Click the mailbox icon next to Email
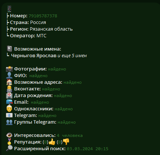 click(x=9, y=102)
